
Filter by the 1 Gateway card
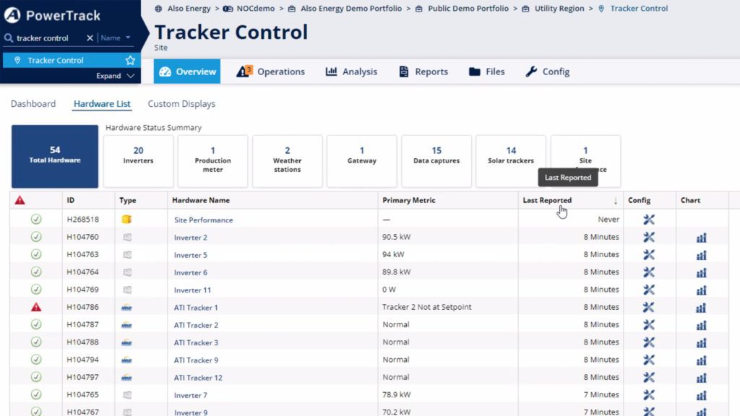click(x=362, y=161)
